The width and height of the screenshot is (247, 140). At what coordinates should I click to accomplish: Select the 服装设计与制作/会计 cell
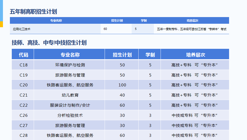[70, 105]
